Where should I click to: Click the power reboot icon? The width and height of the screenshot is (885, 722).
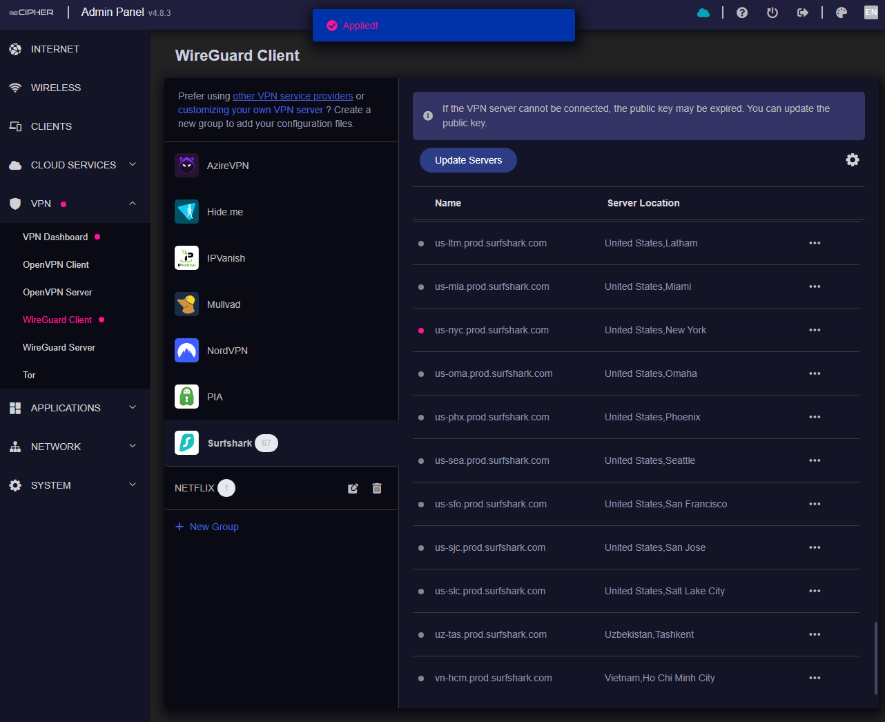[772, 12]
